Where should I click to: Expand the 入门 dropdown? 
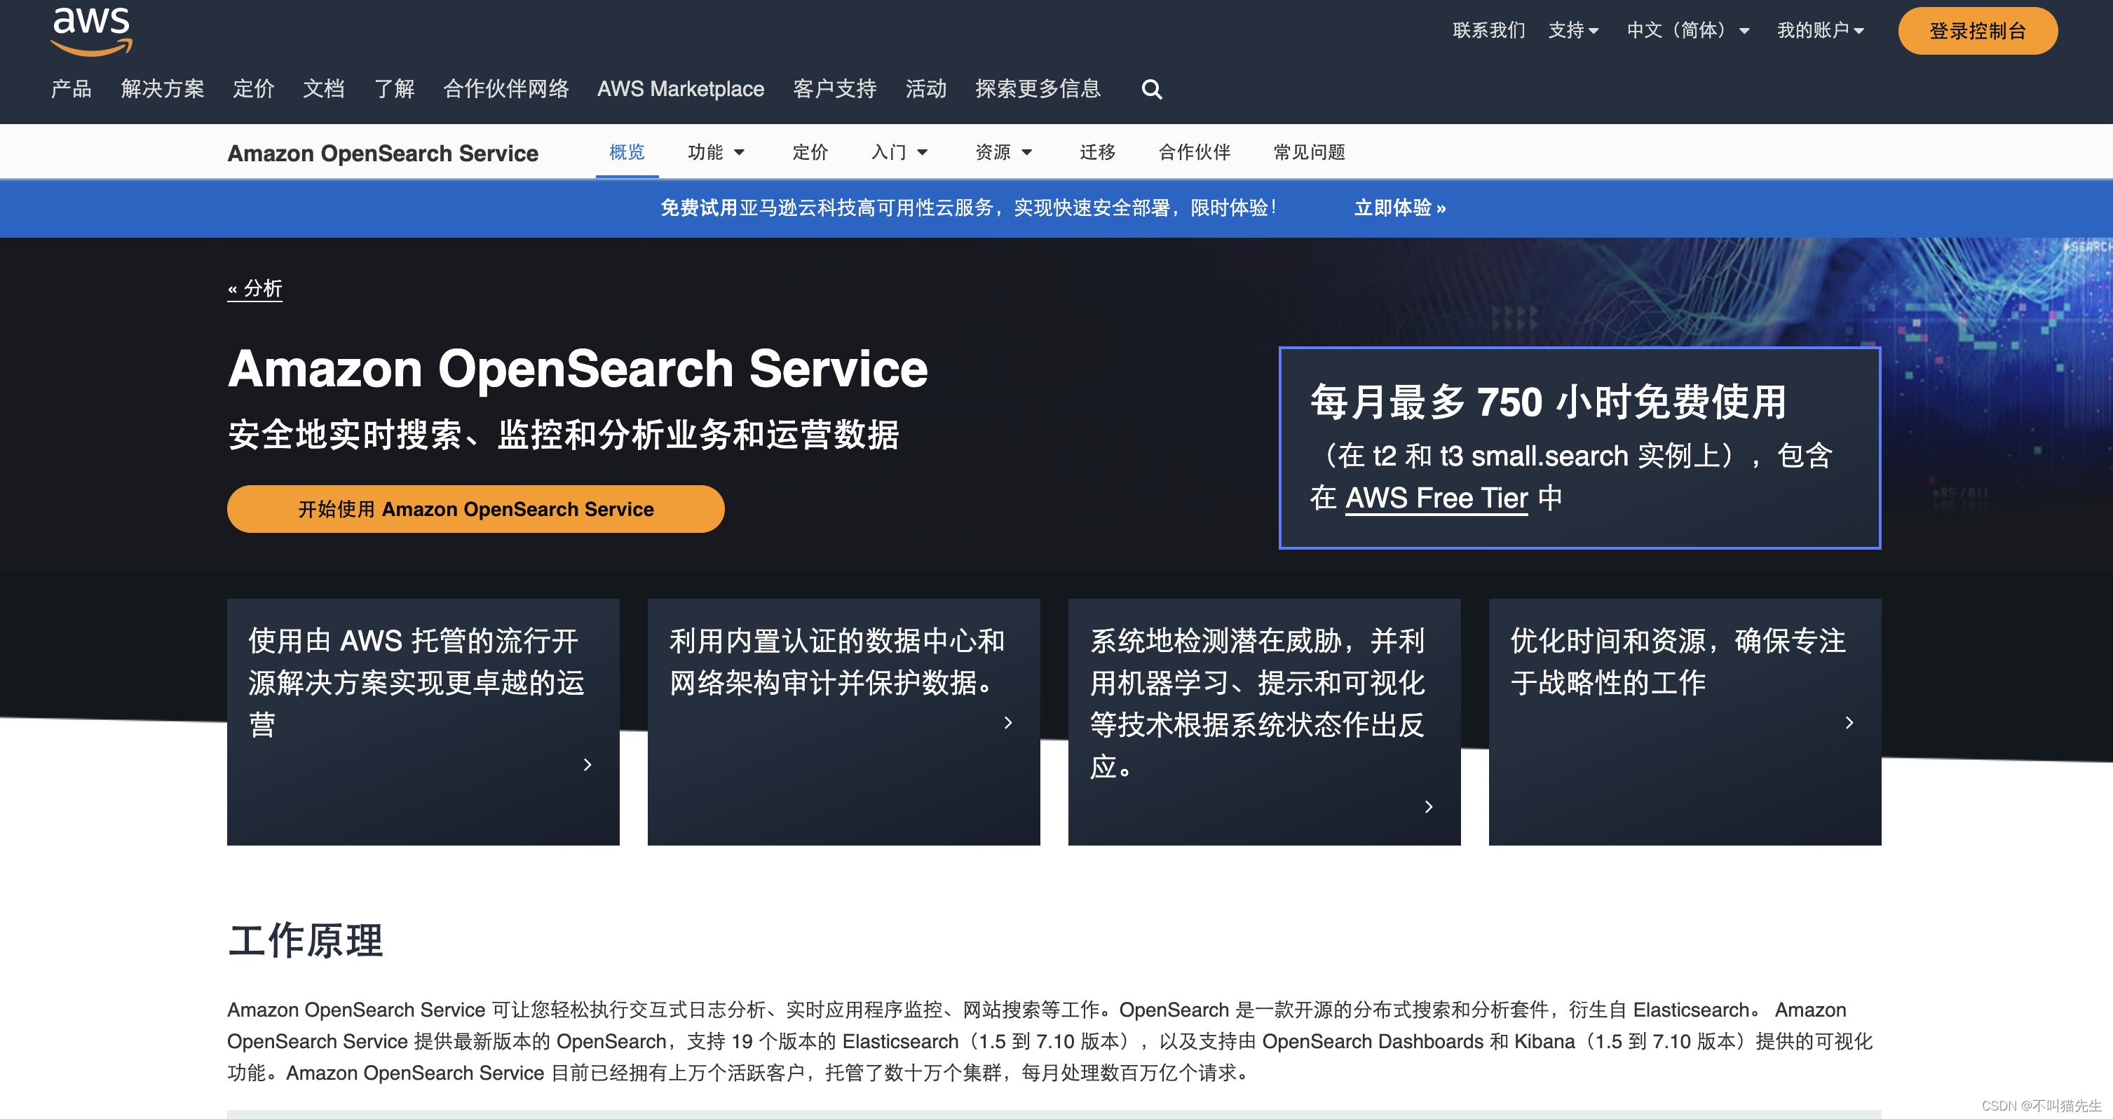point(899,151)
